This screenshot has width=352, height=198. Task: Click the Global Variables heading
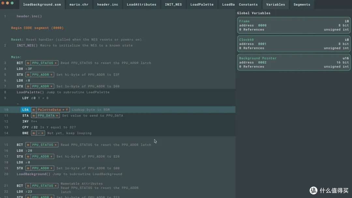click(x=254, y=13)
